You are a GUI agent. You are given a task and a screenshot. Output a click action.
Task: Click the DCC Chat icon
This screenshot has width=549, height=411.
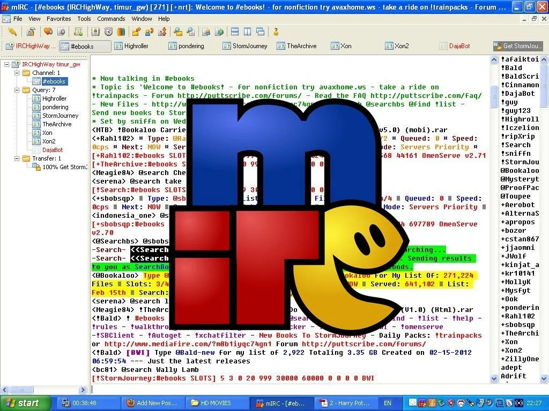(x=150, y=32)
